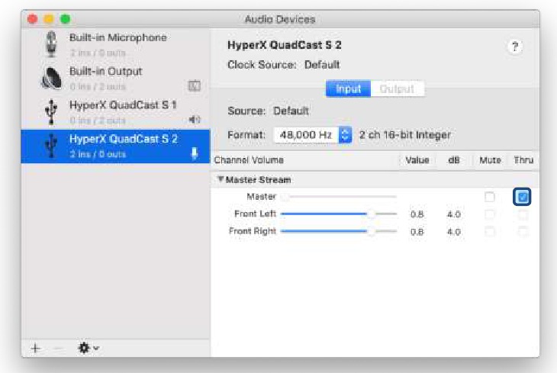Click the 2 ch 16-bit Integer text
The width and height of the screenshot is (557, 373).
pos(405,135)
